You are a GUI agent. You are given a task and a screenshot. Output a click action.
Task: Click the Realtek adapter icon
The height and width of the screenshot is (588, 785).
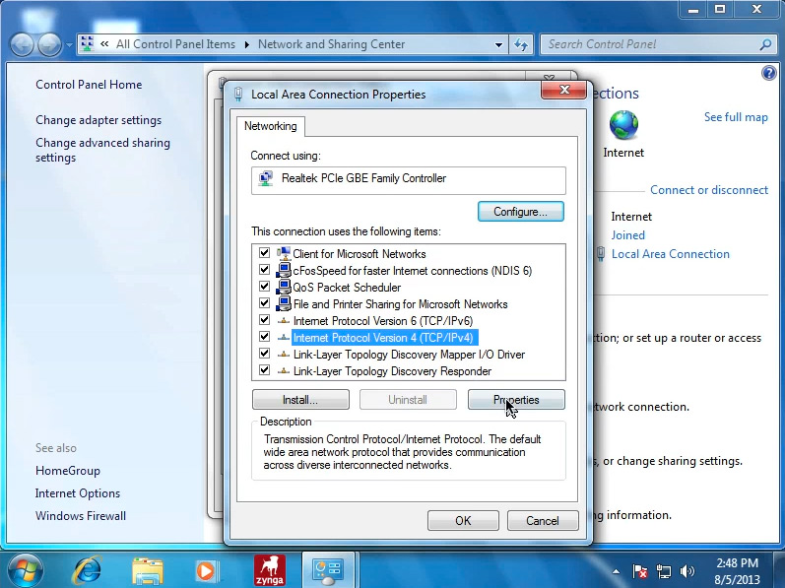[265, 178]
